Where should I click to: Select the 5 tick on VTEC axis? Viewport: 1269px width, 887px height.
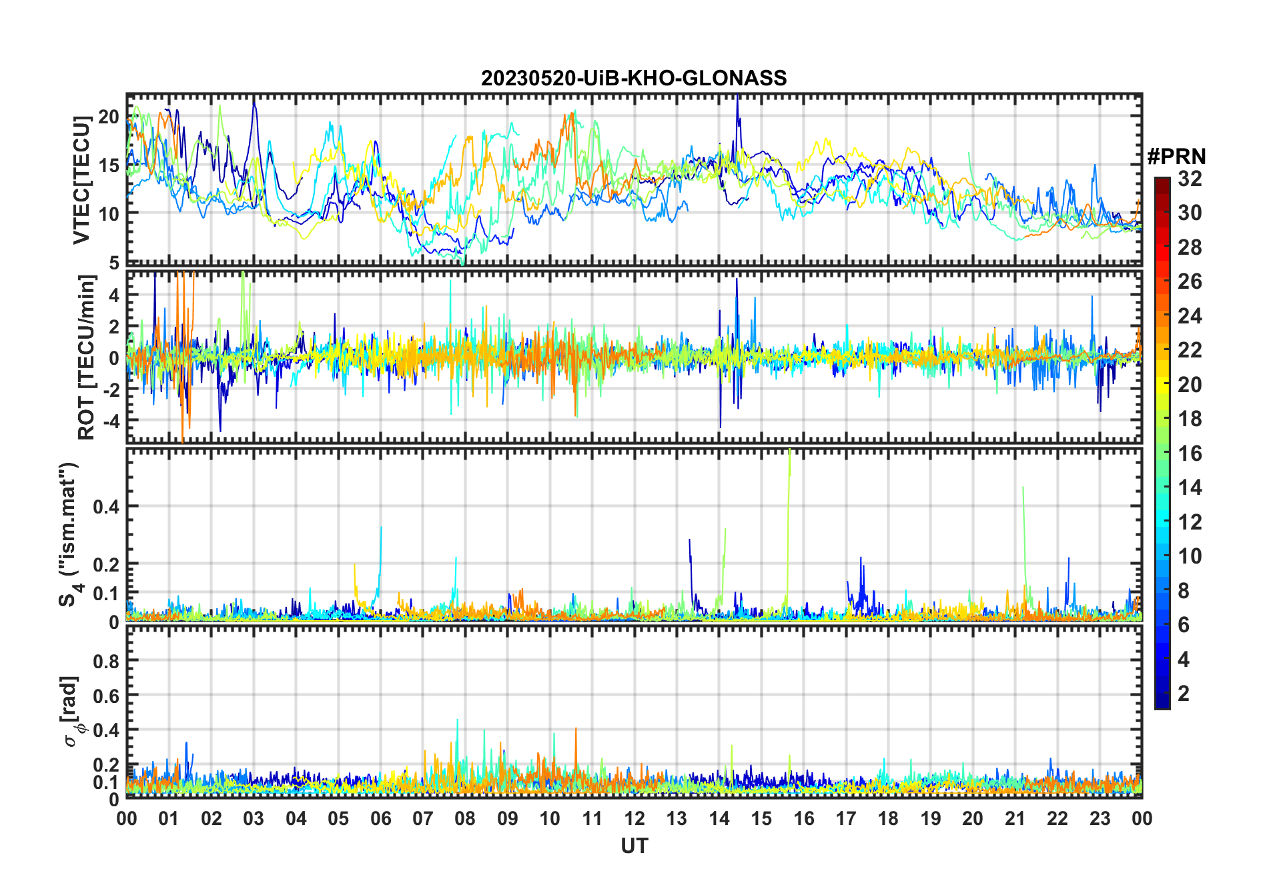click(114, 263)
